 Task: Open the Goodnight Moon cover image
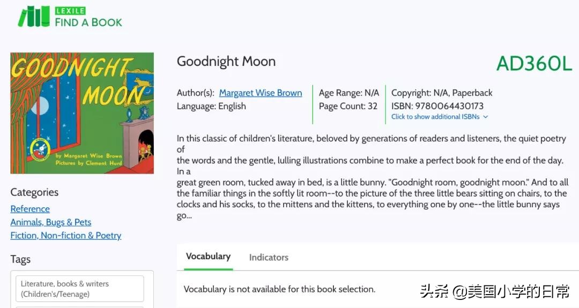82,113
